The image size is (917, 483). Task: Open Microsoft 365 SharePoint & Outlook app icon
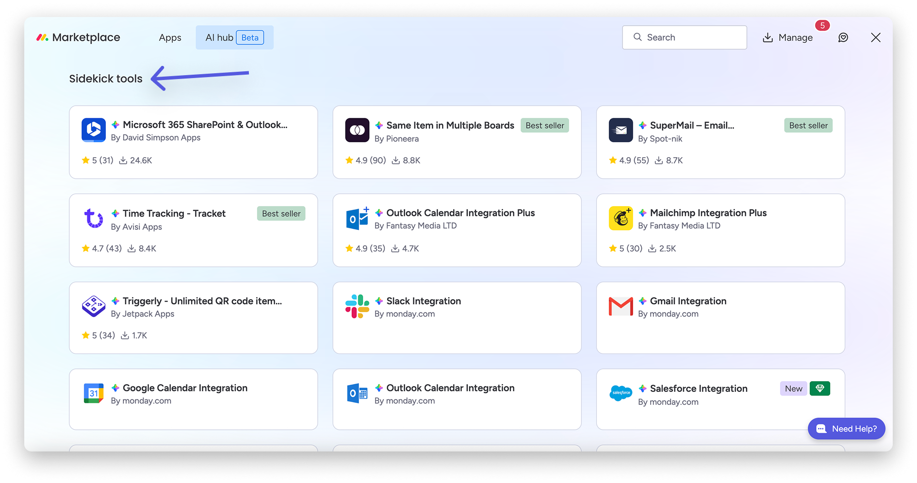(x=94, y=130)
